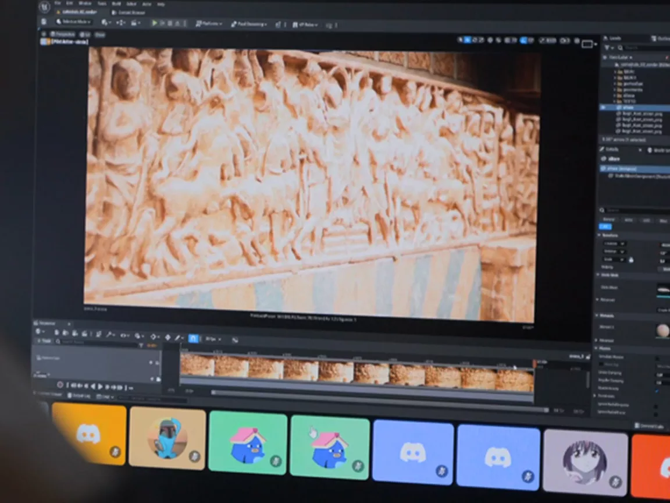The image size is (670, 503).
Task: Click the save level icon in main toolbar
Action: pos(44,22)
